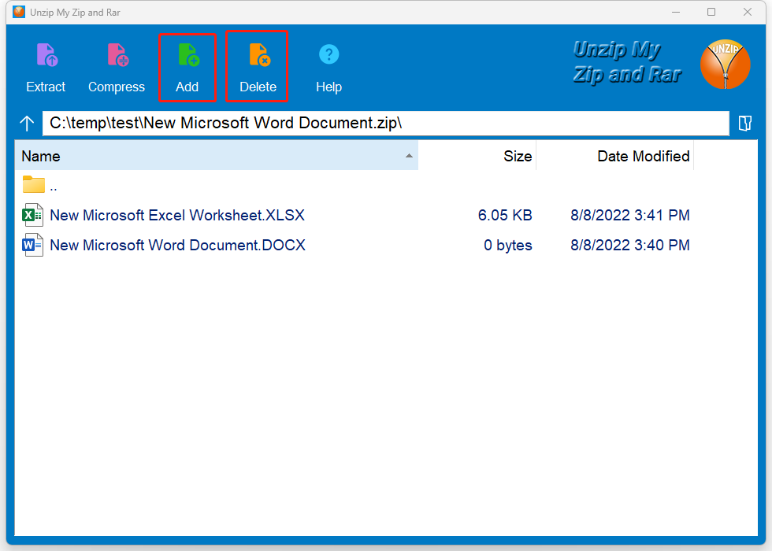Click the 8/8/2022 3:41 PM date
The width and height of the screenshot is (772, 551).
[630, 215]
